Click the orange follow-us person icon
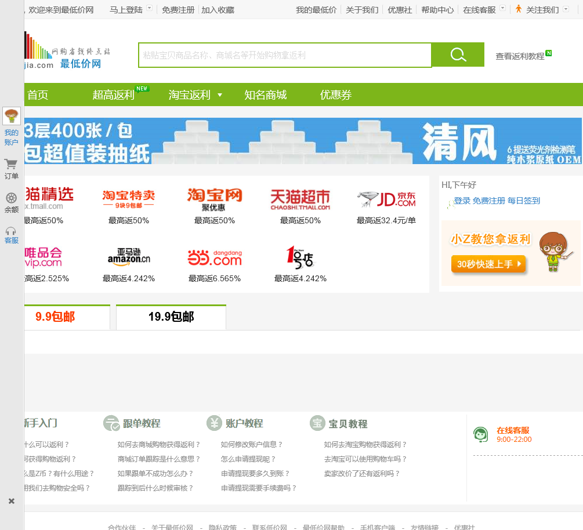 point(518,9)
